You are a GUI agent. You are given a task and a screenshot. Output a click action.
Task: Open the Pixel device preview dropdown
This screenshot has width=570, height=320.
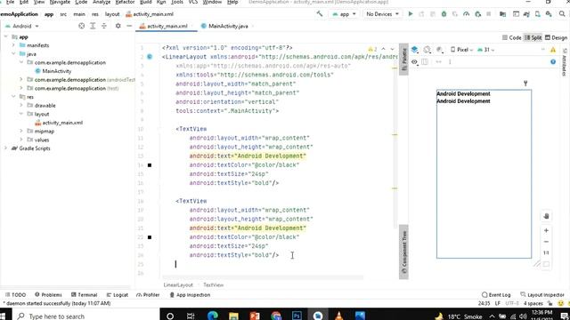pos(461,50)
